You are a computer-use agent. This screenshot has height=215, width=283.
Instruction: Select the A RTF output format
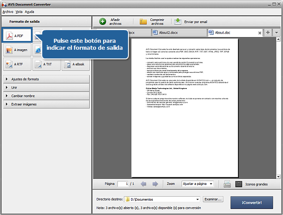pos(17,64)
